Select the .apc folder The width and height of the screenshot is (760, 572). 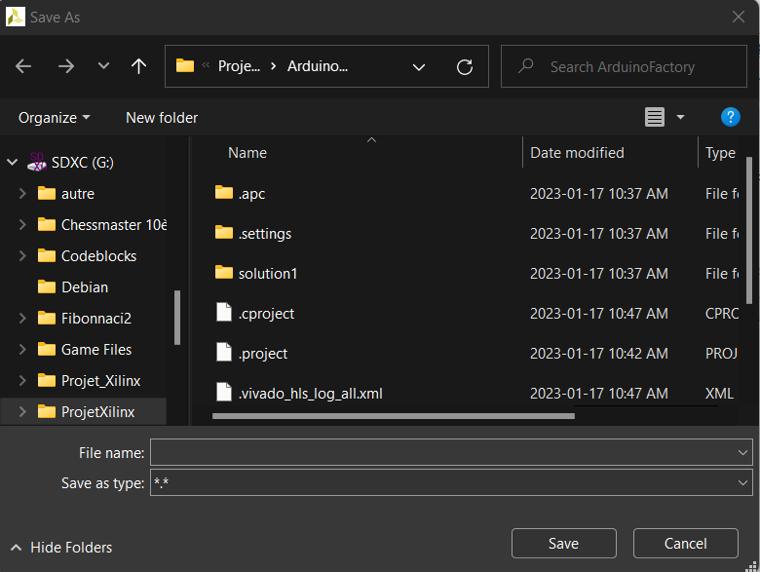(x=251, y=194)
